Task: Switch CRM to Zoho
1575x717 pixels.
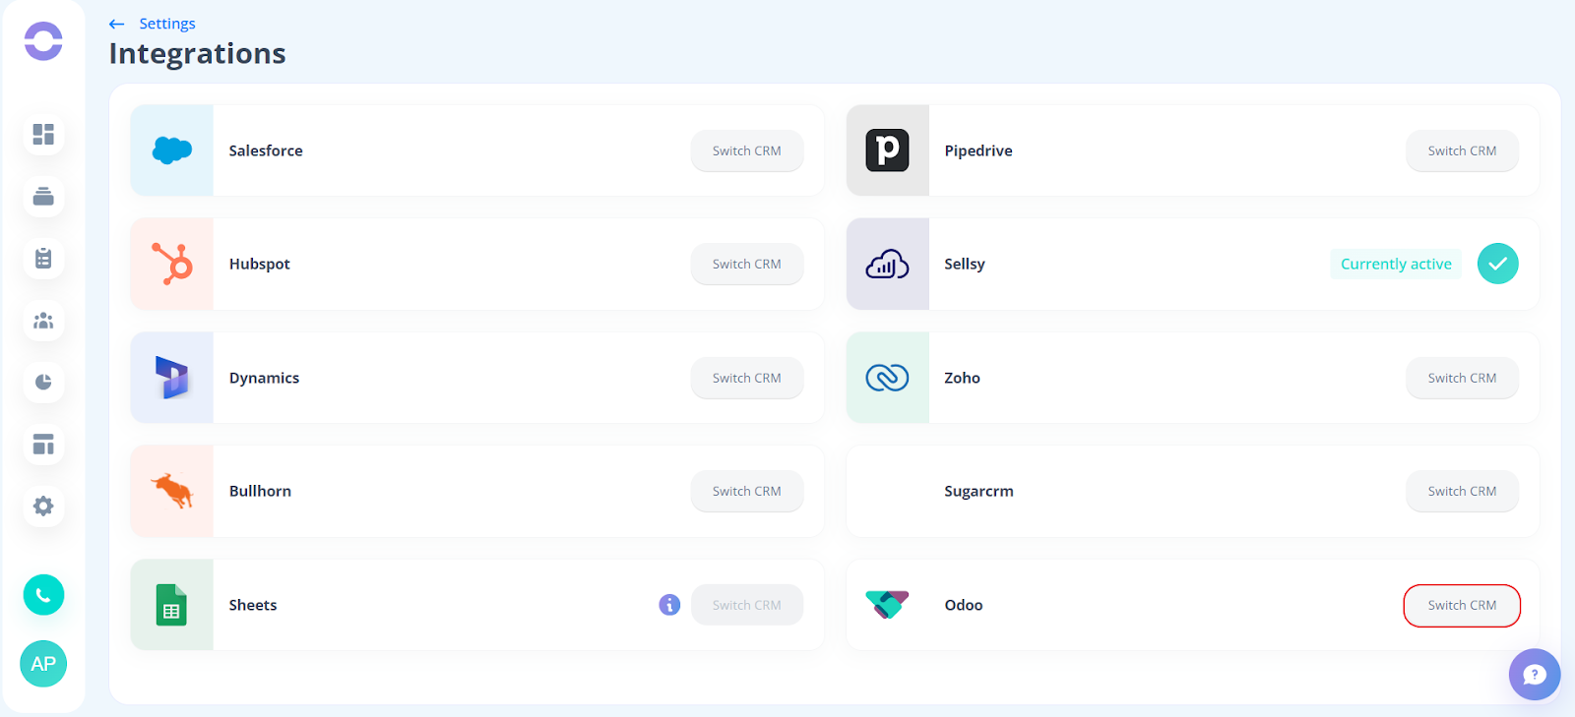Action: 1462,378
